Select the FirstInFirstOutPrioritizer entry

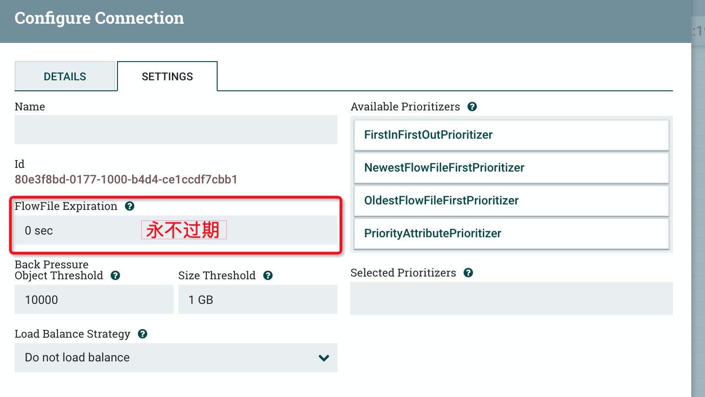click(x=511, y=135)
